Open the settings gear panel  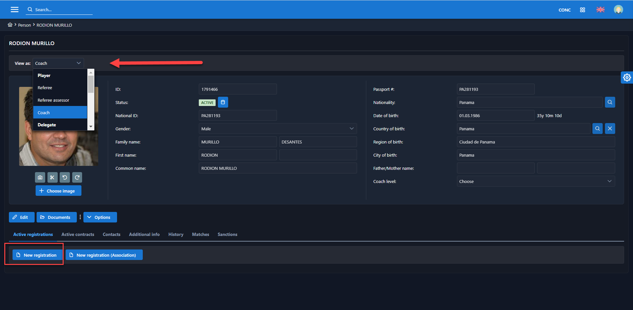click(627, 77)
